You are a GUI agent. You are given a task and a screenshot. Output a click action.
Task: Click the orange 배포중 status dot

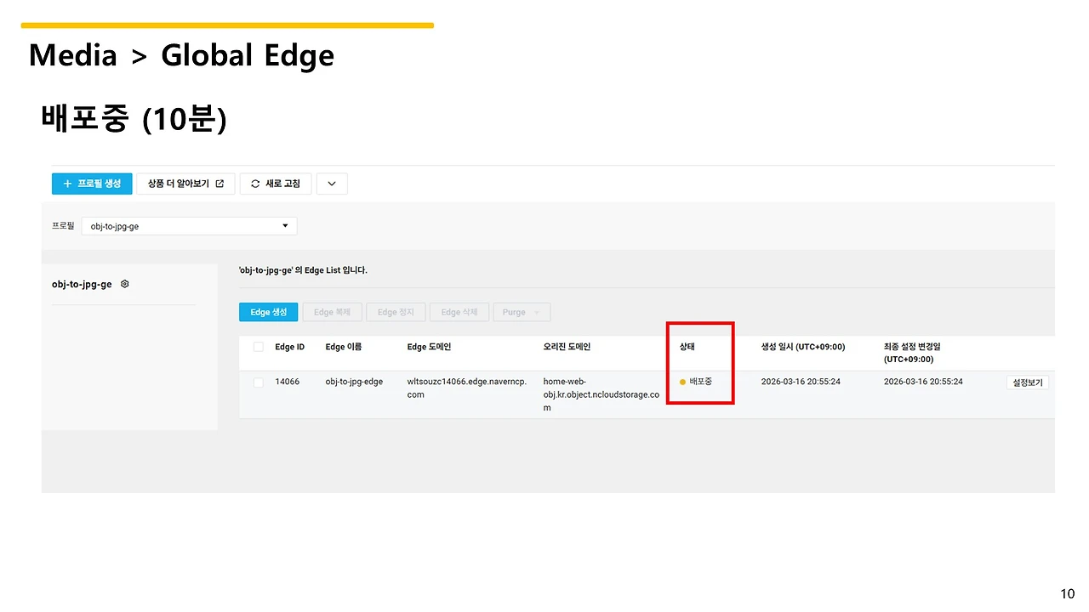point(682,382)
